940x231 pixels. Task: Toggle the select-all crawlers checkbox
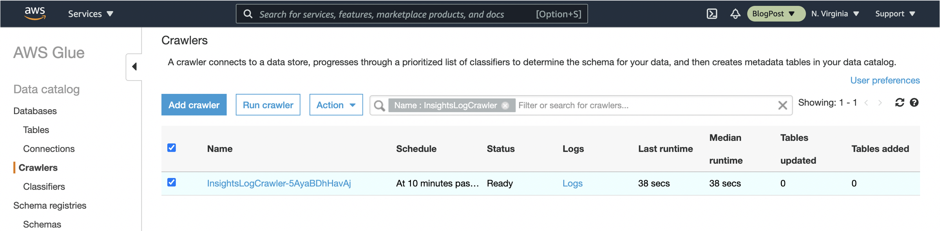click(x=171, y=148)
